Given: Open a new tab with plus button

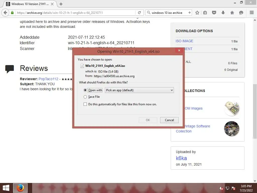Looking at the screenshot, I should pos(61,4).
